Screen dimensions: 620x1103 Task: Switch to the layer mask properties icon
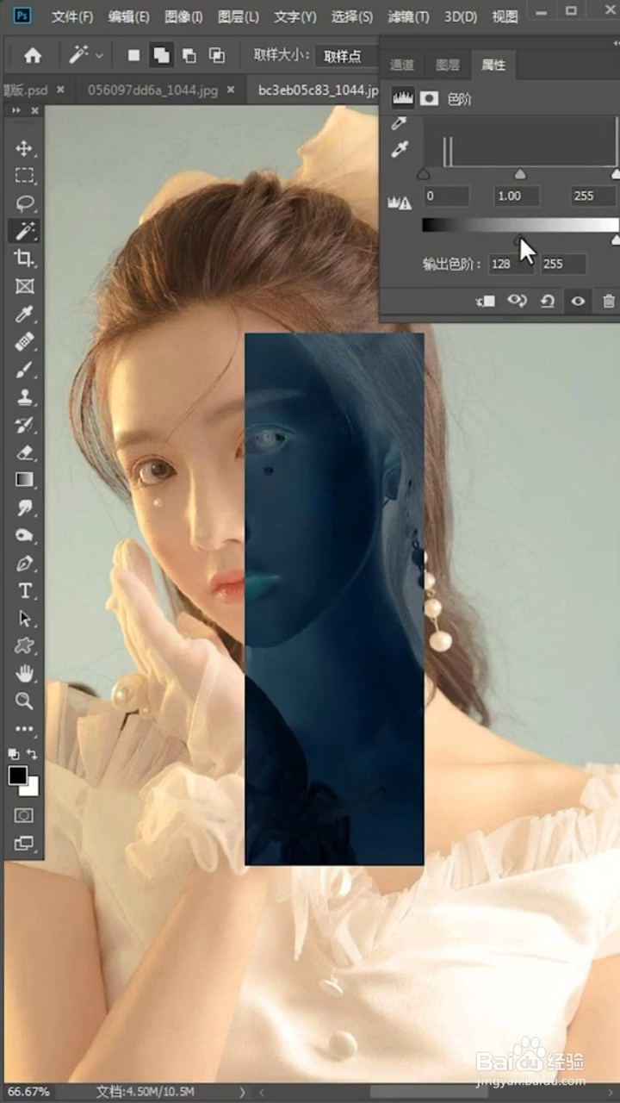point(429,99)
